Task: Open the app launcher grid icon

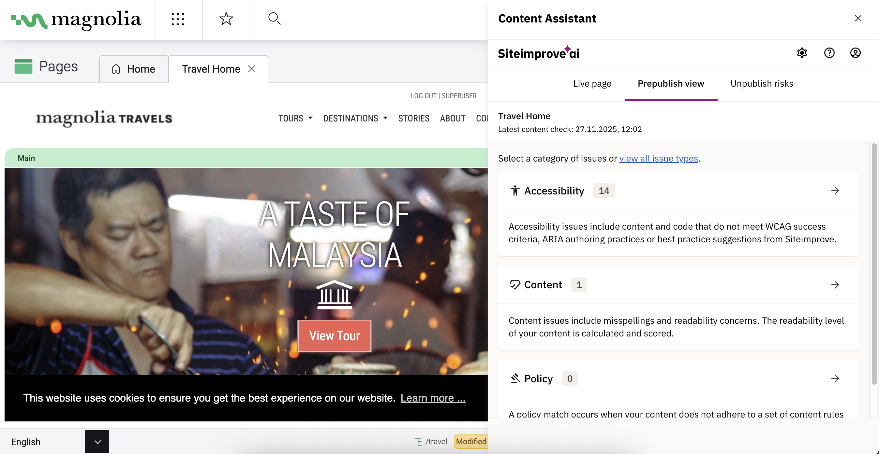Action: point(178,19)
